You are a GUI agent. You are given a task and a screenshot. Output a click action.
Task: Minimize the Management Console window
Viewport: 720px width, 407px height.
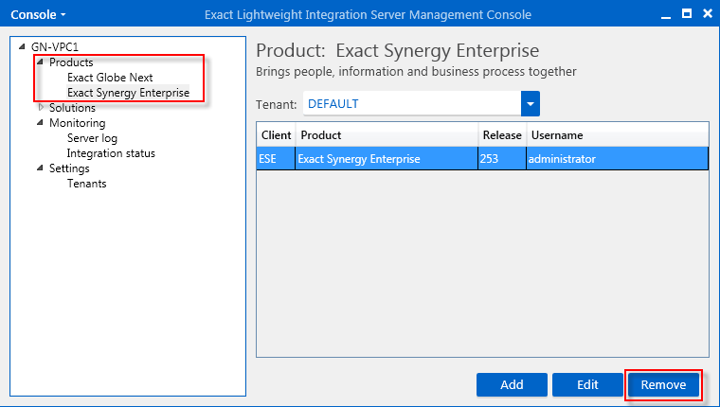[666, 15]
